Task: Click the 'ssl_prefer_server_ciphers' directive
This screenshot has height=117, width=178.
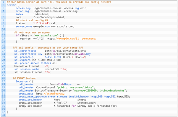Action: [33, 63]
